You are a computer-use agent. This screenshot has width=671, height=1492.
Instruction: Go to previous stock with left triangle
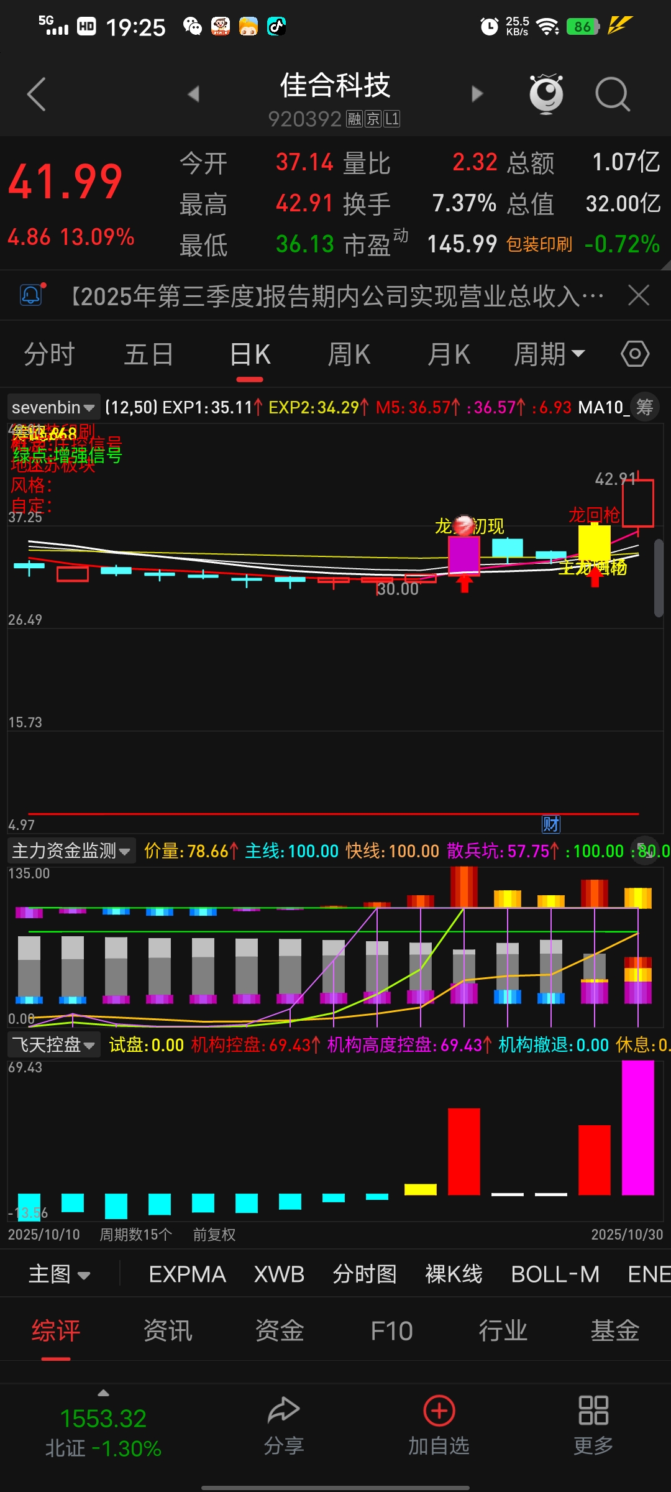[x=194, y=94]
